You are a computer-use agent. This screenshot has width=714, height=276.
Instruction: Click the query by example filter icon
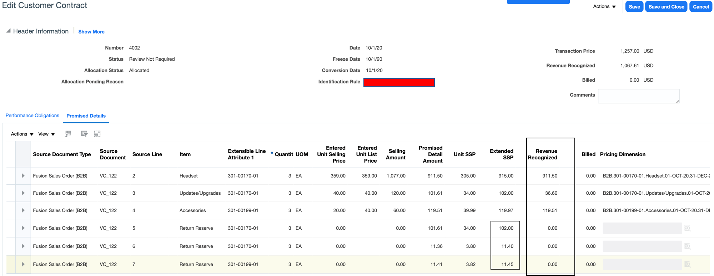point(84,134)
